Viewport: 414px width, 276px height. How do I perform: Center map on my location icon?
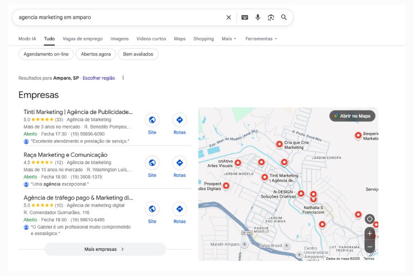tap(370, 219)
